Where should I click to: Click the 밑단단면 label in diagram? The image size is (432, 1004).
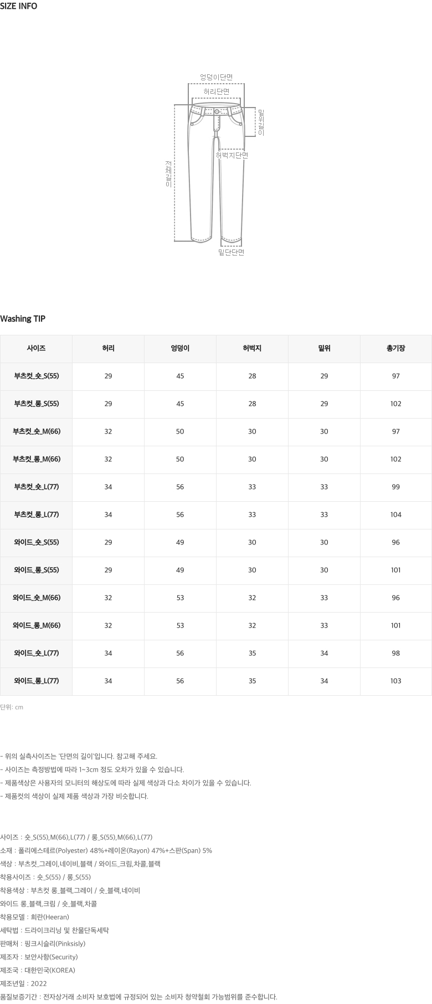point(231,253)
